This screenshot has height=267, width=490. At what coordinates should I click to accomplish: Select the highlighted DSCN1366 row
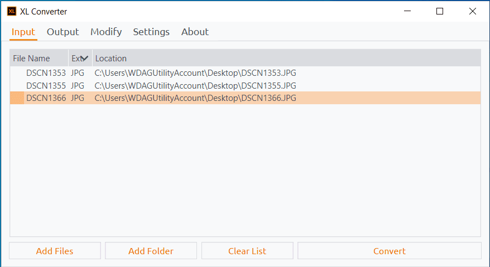(x=46, y=98)
